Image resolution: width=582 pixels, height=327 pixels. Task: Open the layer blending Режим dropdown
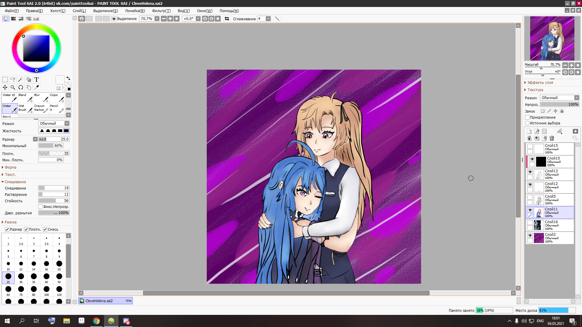560,98
